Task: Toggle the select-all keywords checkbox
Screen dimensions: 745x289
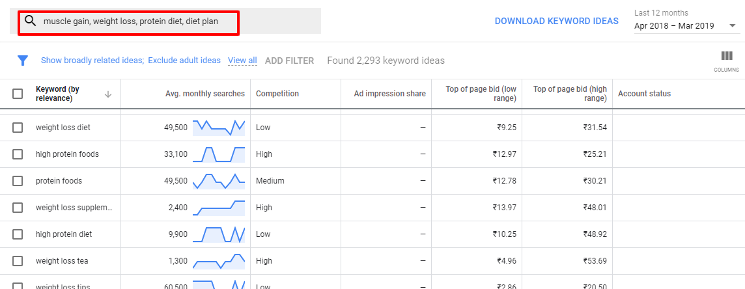Action: coord(18,94)
